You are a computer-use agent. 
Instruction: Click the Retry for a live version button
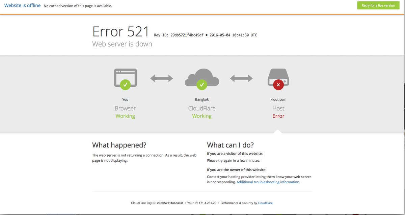click(x=378, y=5)
